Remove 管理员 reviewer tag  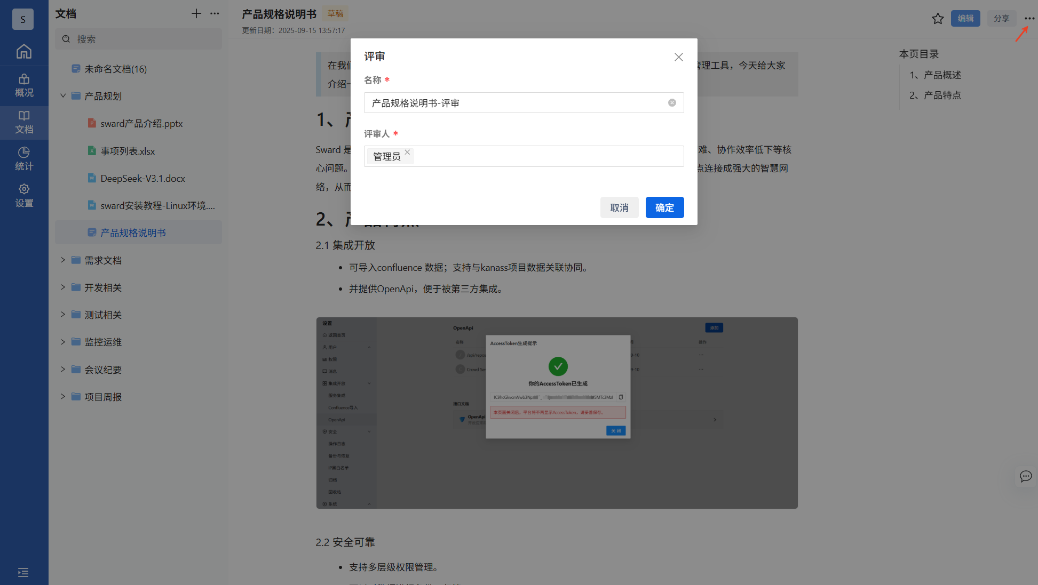point(407,153)
